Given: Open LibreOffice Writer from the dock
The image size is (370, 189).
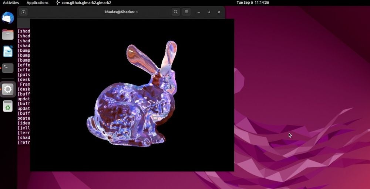Looking at the screenshot, I should pyautogui.click(x=8, y=51).
